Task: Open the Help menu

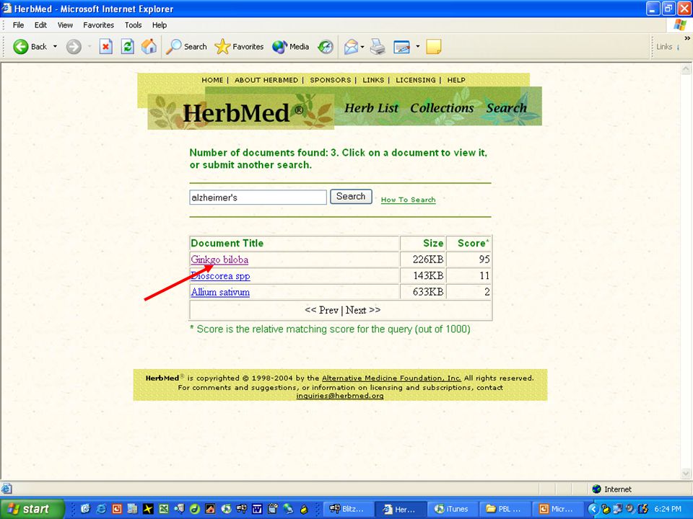Action: coord(160,25)
